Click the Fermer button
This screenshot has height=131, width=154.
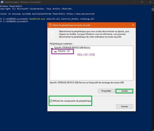(125, 106)
